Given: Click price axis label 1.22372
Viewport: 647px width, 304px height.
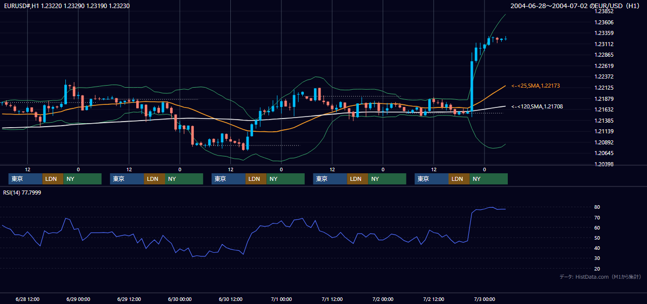Looking at the screenshot, I should pyautogui.click(x=604, y=77).
